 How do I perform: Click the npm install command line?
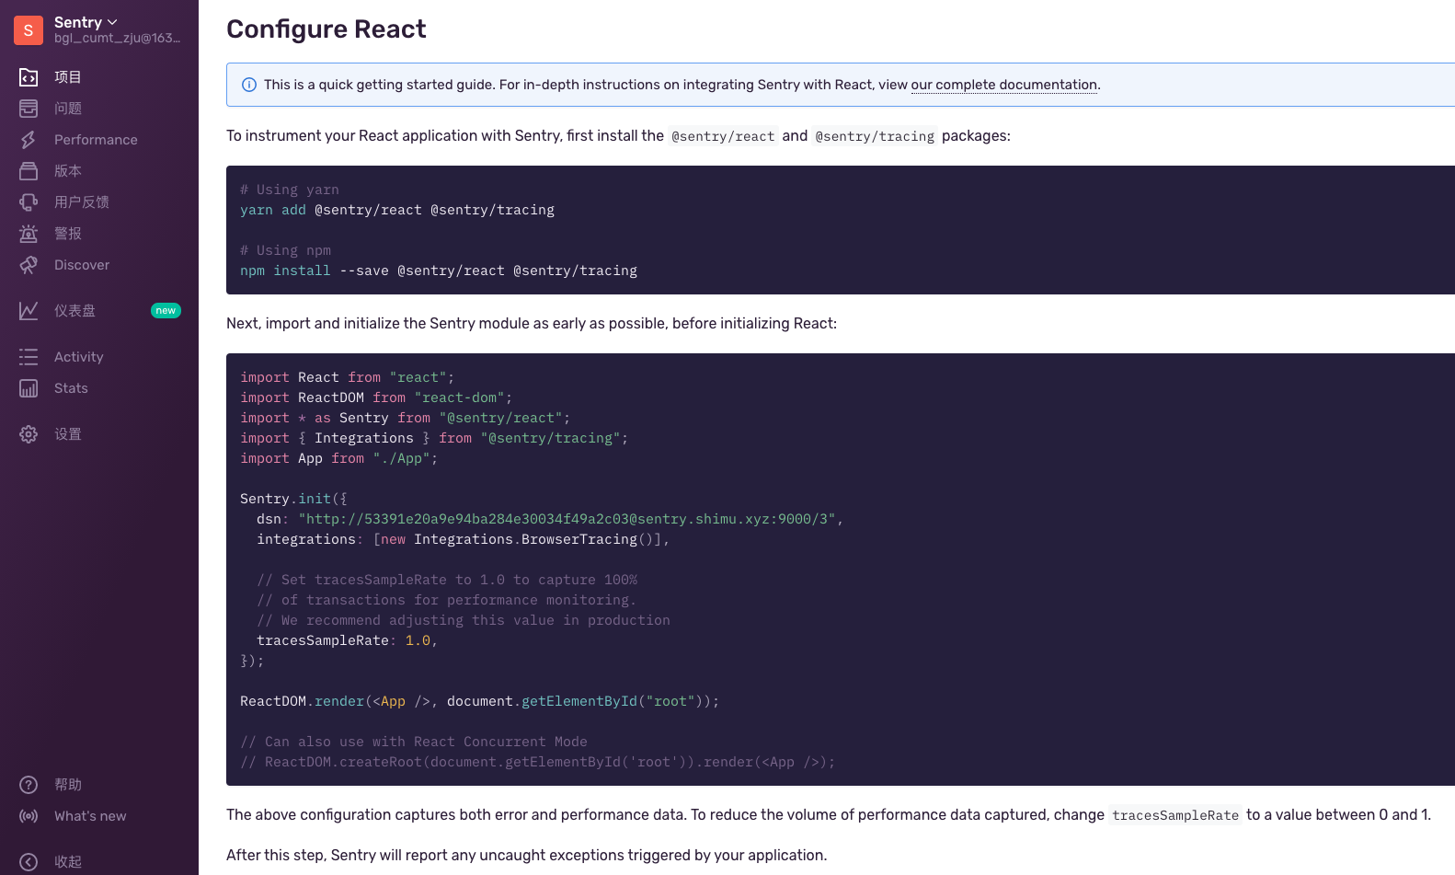tap(439, 271)
